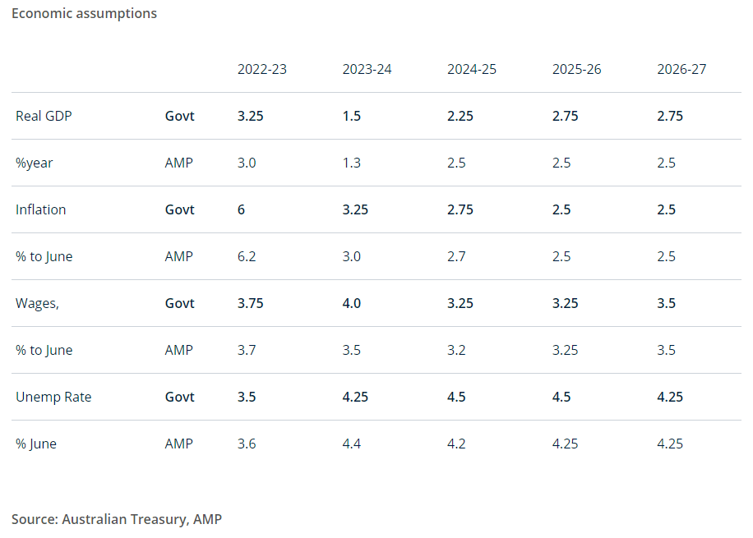The width and height of the screenshot is (753, 538).
Task: Click the 2025-26 column header
Action: point(576,69)
